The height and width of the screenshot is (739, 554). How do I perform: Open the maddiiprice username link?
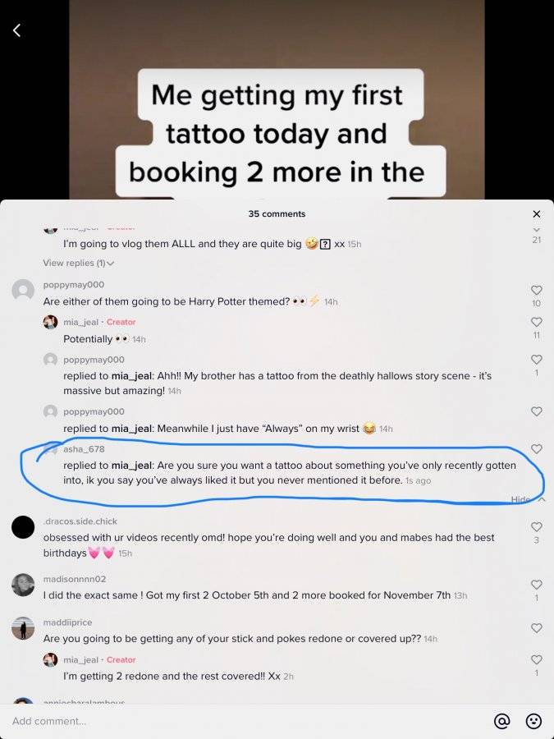(x=67, y=622)
